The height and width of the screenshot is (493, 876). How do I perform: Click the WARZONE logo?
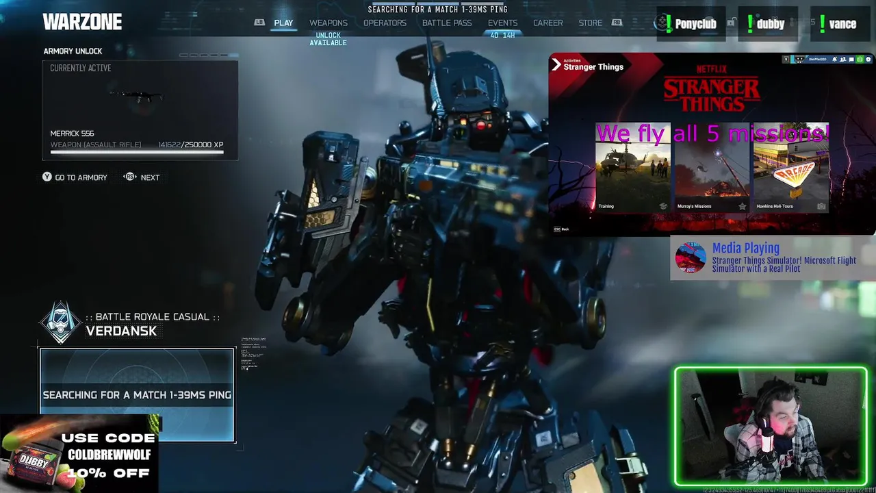(x=82, y=22)
